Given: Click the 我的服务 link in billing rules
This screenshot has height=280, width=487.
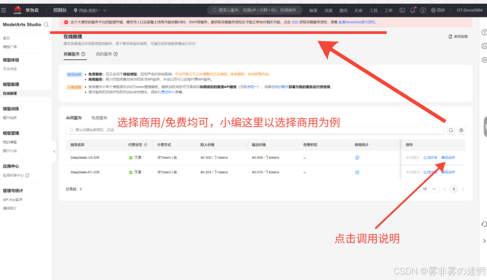Looking at the screenshot, I should (281, 87).
